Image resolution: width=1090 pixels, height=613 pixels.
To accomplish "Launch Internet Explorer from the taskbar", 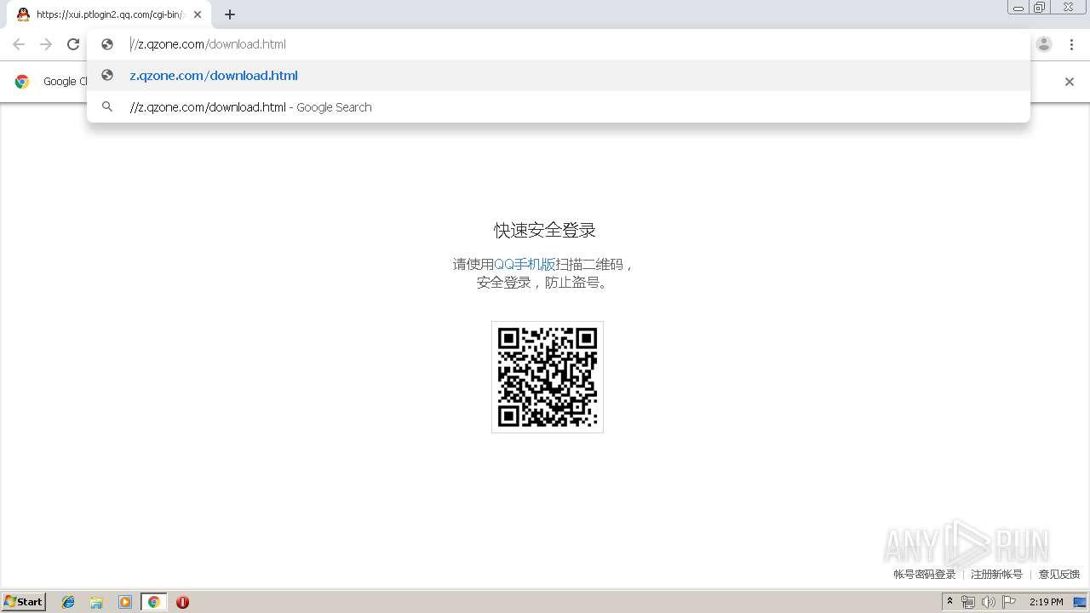I will (x=68, y=602).
